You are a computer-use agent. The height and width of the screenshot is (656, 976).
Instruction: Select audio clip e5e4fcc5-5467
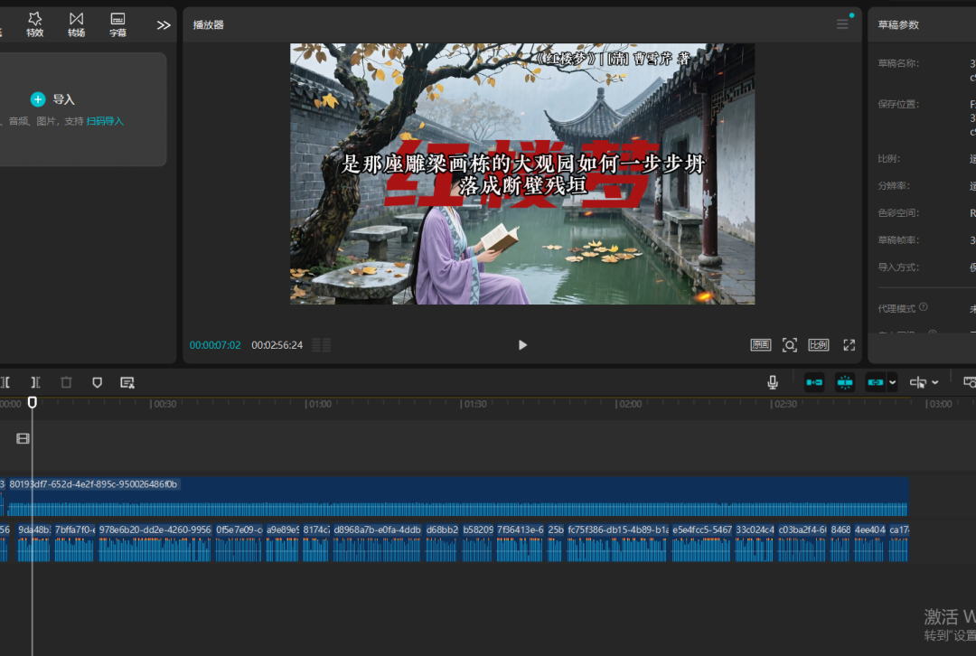701,543
